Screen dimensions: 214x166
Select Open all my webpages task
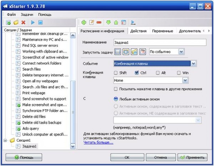(x=40, y=81)
